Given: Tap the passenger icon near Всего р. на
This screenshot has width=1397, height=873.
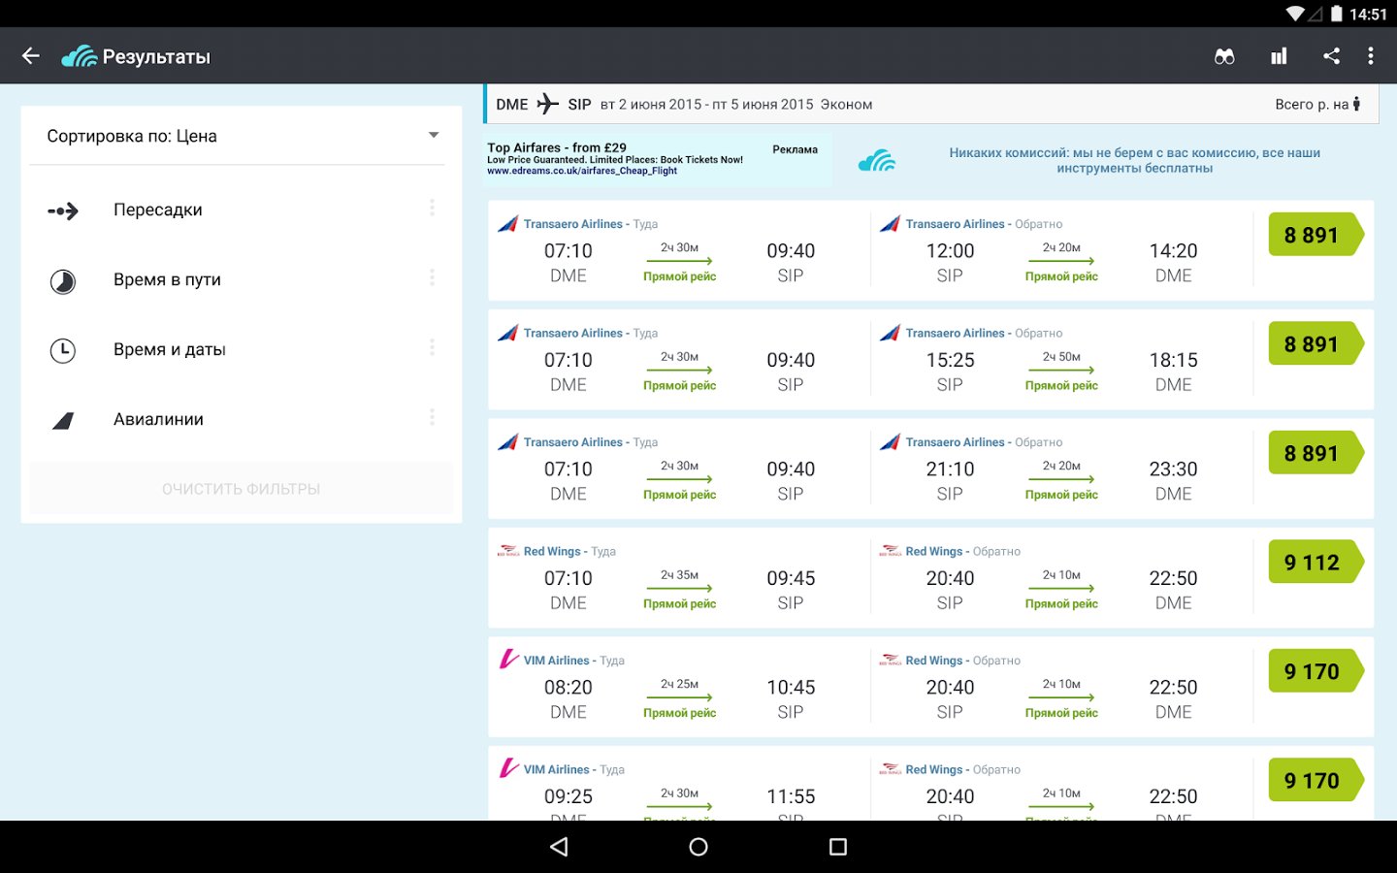Looking at the screenshot, I should [1356, 104].
